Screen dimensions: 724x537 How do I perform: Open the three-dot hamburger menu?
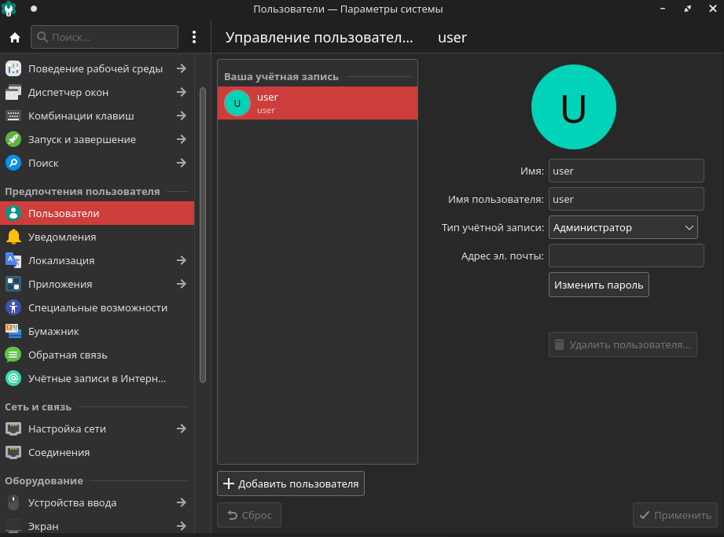click(194, 37)
